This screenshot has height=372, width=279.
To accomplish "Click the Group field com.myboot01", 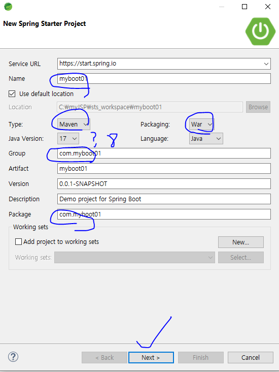I will click(164, 153).
